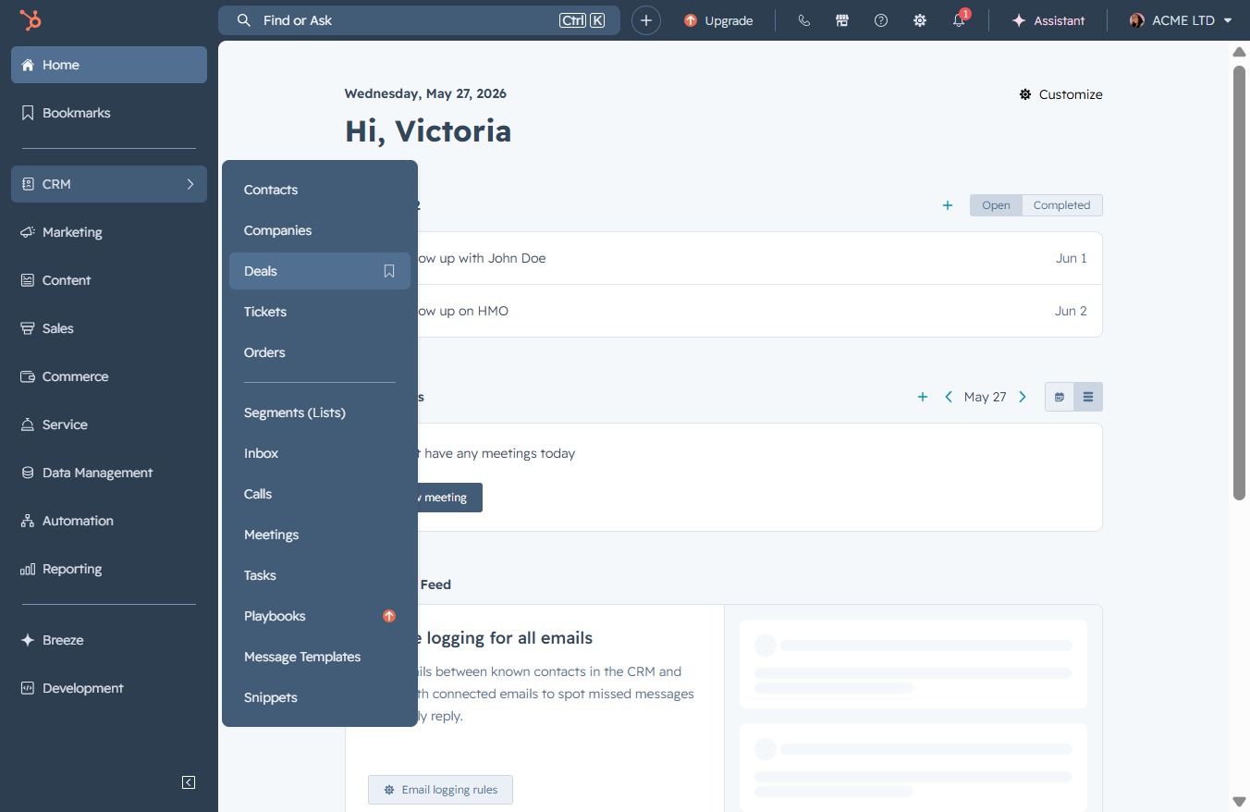The image size is (1250, 812).
Task: Select Inbox in the CRM submenu
Action: tap(320, 453)
